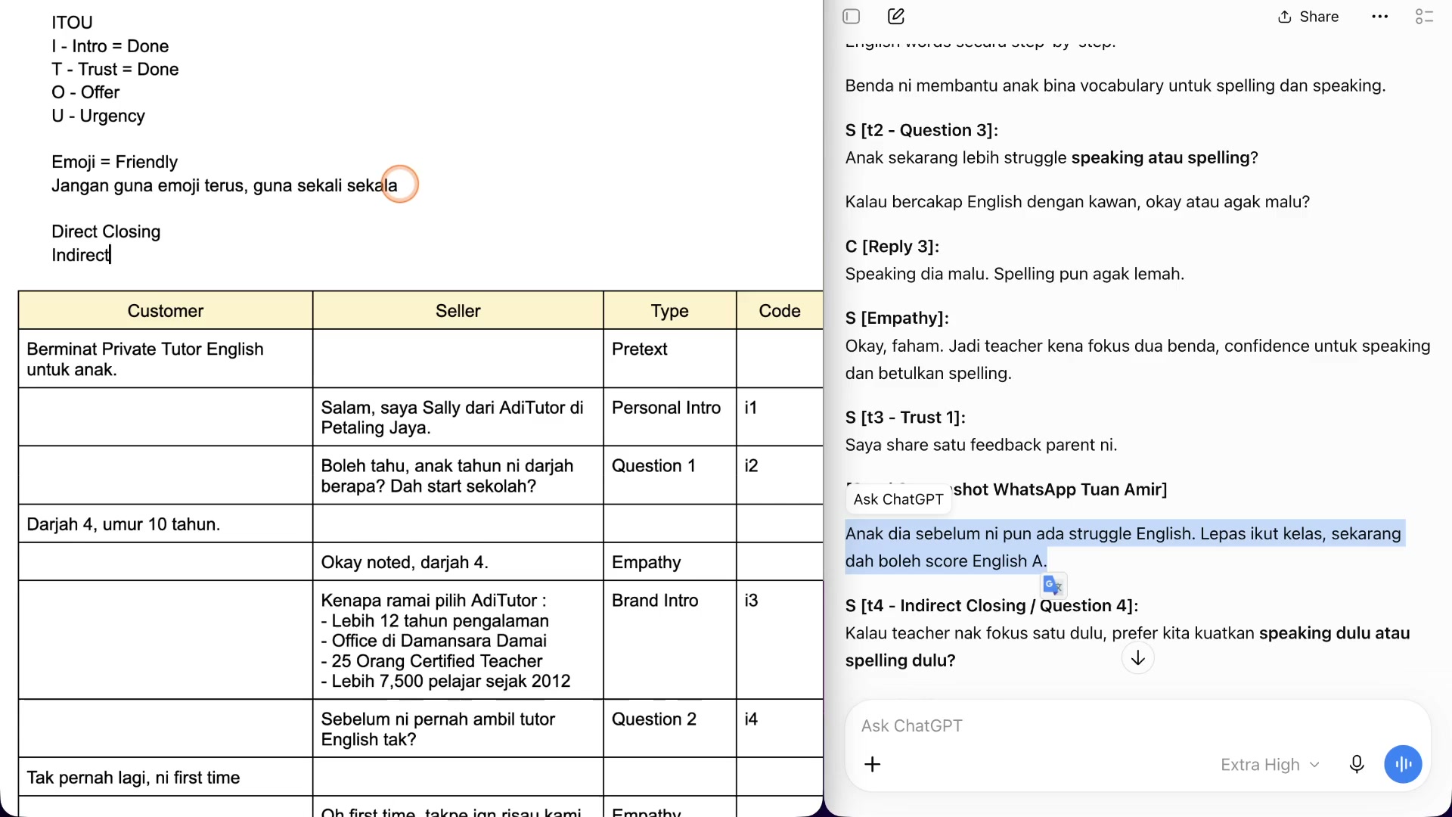Screen dimensions: 1452x817
Task: Launch voice mode with blue waveform button
Action: coord(1404,765)
